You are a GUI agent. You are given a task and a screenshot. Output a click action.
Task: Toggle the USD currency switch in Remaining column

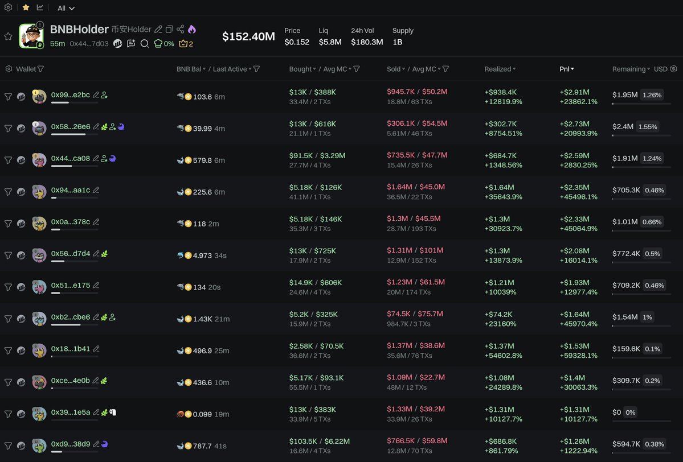[674, 69]
